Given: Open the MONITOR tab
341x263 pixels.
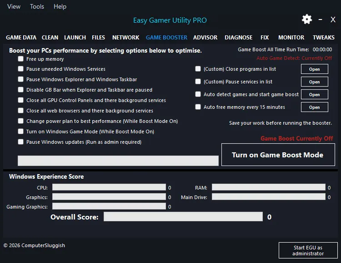Looking at the screenshot, I should point(291,38).
